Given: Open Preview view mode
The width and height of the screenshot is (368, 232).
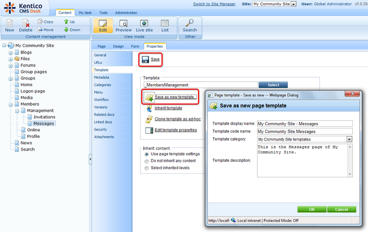Looking at the screenshot, I should 123,23.
